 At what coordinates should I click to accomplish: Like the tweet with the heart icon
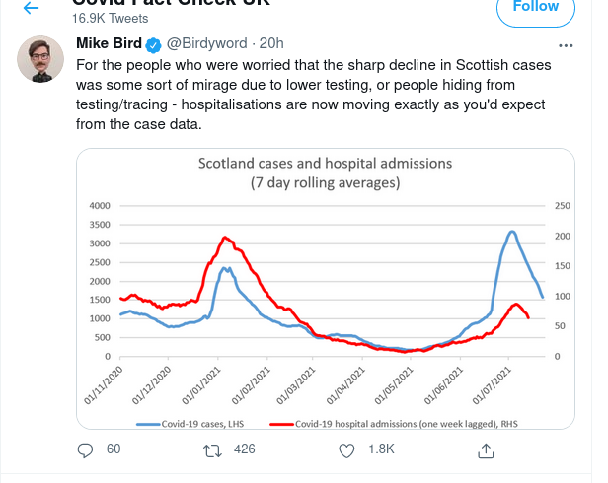tap(346, 449)
